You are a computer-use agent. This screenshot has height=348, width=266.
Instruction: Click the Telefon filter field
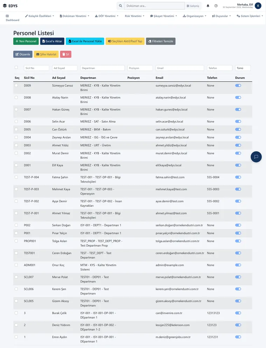click(220, 68)
